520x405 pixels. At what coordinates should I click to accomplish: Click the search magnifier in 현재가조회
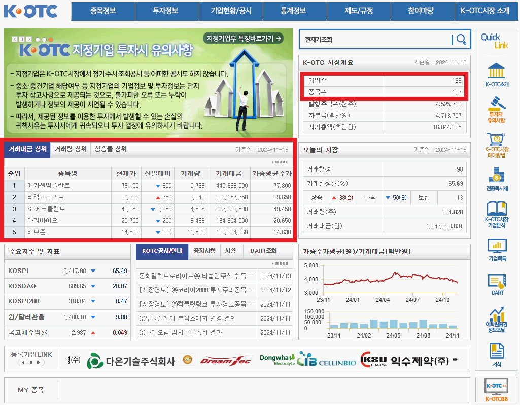point(461,39)
